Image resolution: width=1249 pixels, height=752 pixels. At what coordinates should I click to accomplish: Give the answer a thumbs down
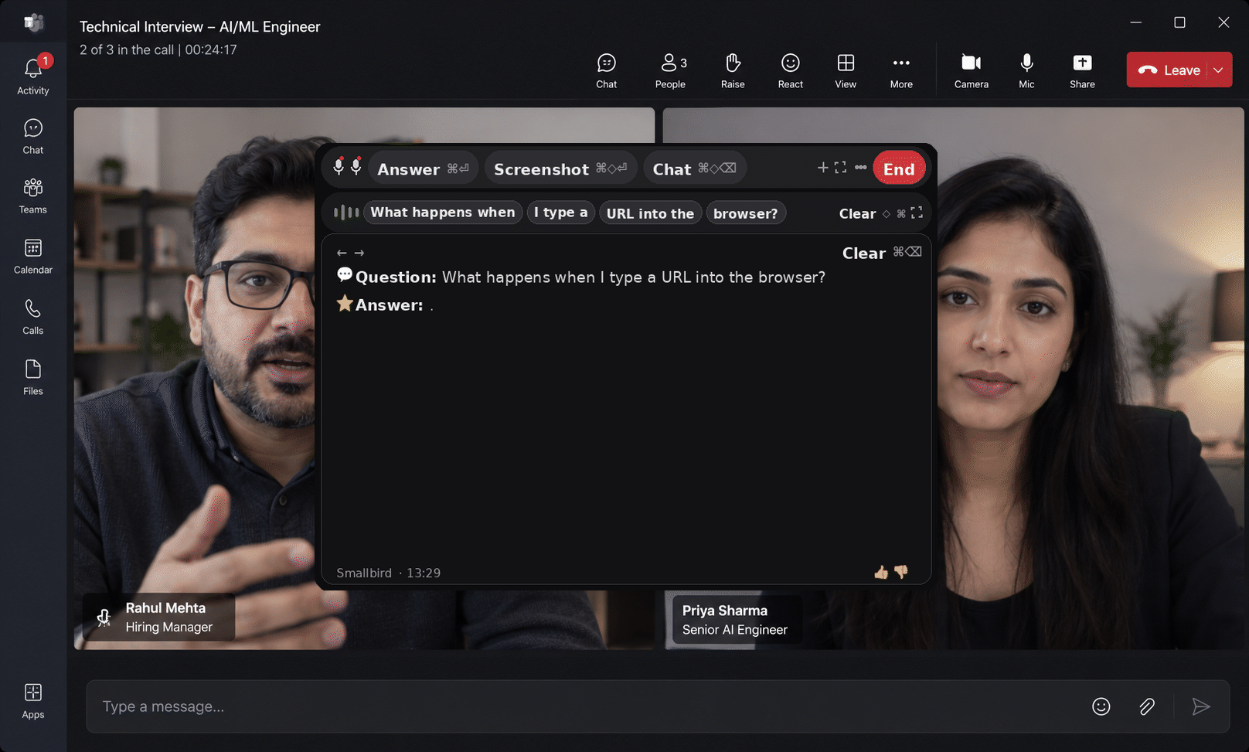click(901, 572)
